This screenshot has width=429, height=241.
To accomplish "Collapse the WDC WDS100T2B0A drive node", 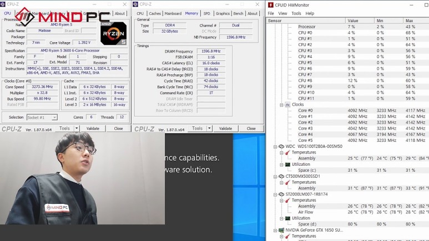I will coord(275,147).
